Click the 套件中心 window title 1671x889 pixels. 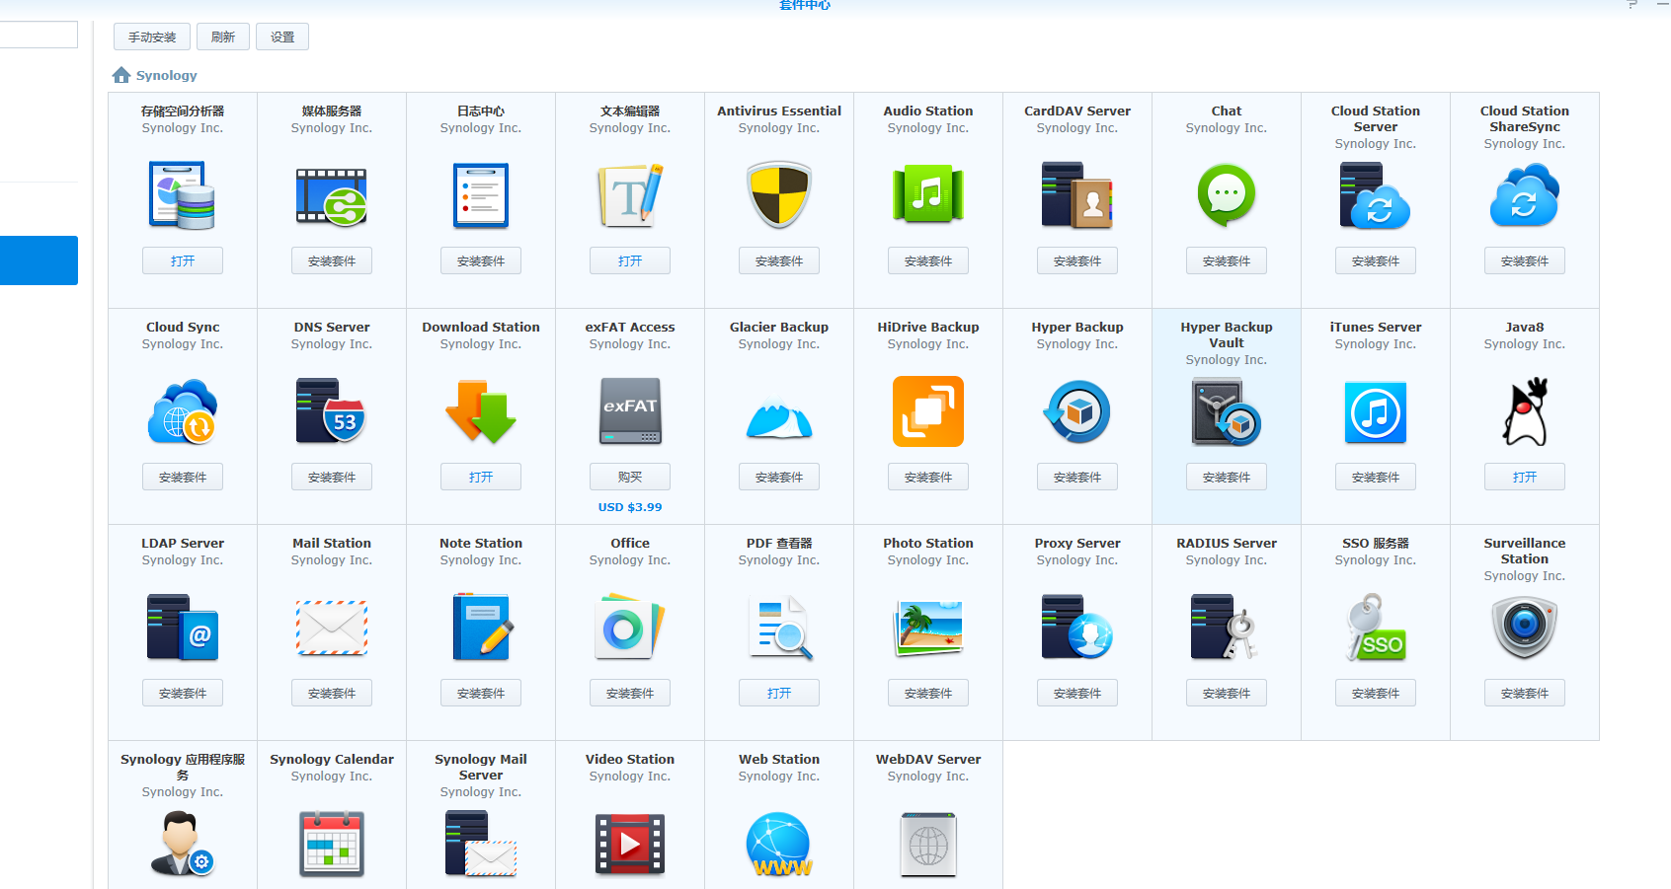(x=805, y=5)
